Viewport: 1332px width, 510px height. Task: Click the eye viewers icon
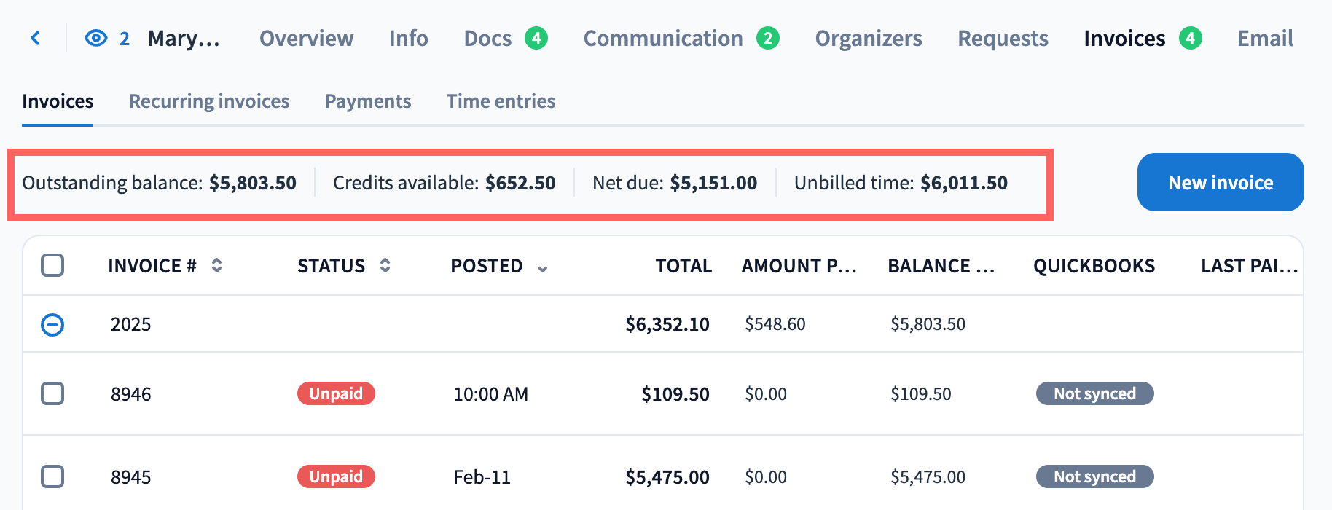(x=96, y=38)
